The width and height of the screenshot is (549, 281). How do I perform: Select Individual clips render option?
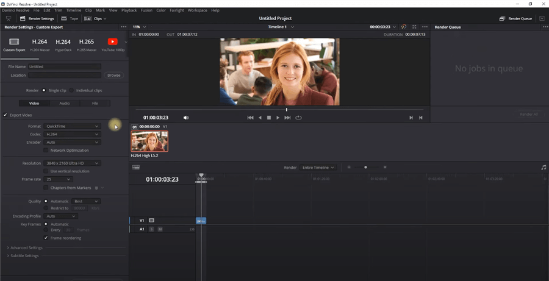pyautogui.click(x=71, y=90)
